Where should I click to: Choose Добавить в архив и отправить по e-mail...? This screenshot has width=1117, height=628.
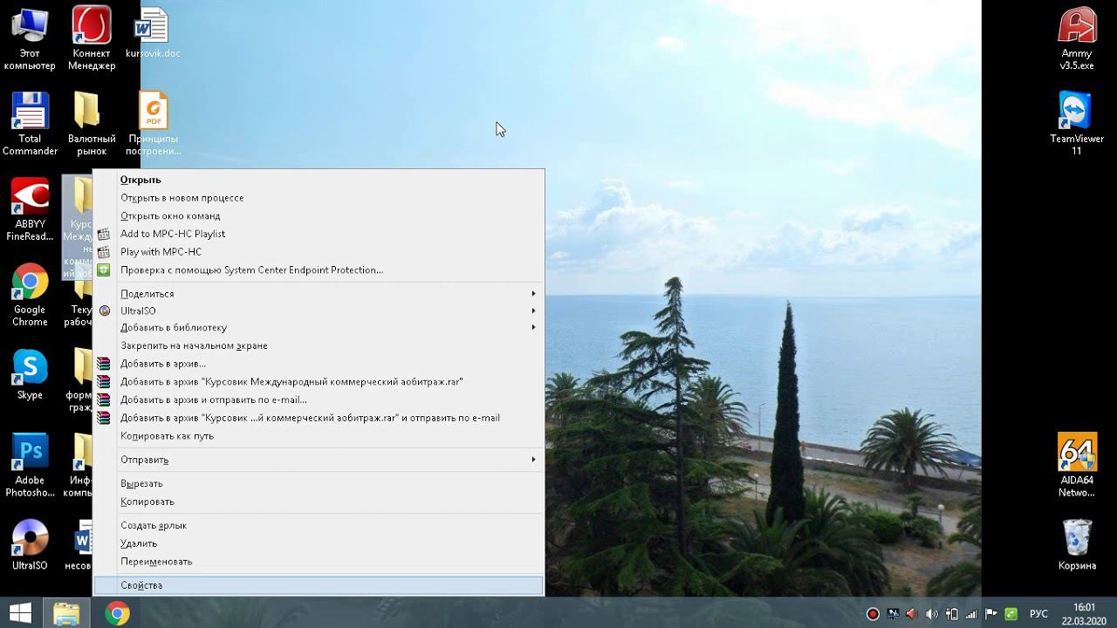pyautogui.click(x=319, y=399)
